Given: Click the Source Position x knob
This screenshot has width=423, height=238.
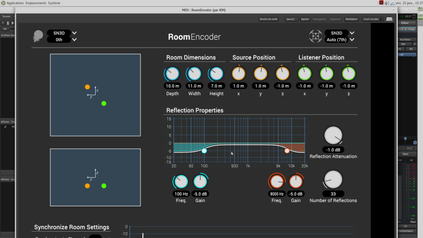Looking at the screenshot, I should [238, 74].
